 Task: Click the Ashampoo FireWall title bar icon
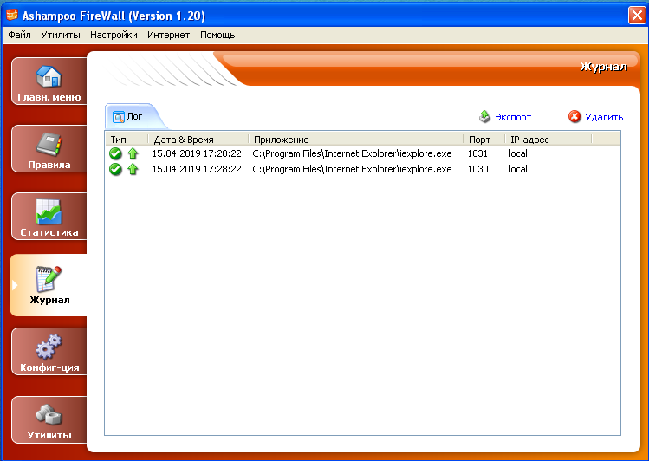point(12,15)
